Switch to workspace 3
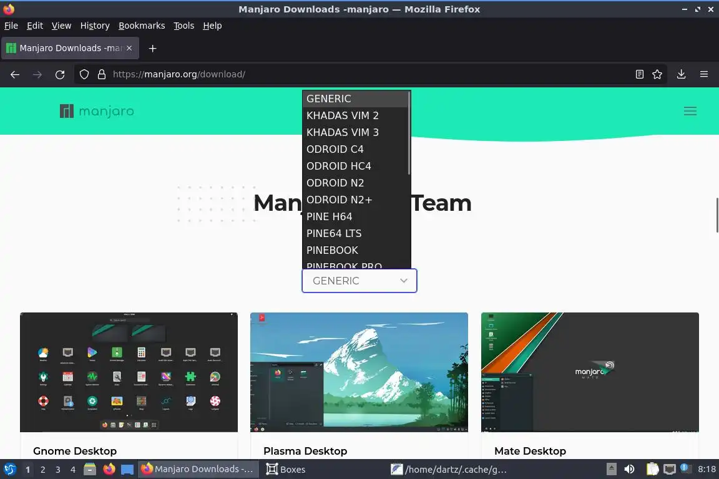The image size is (719, 479). pyautogui.click(x=58, y=470)
